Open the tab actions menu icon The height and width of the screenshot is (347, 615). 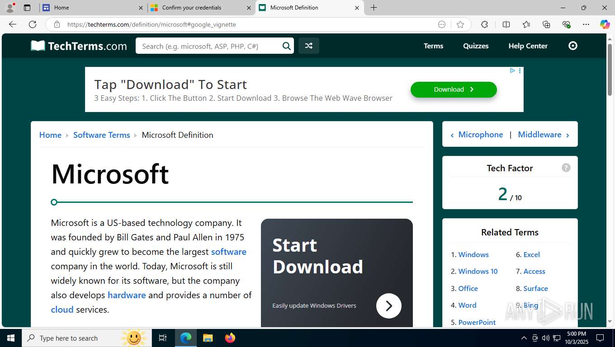27,8
